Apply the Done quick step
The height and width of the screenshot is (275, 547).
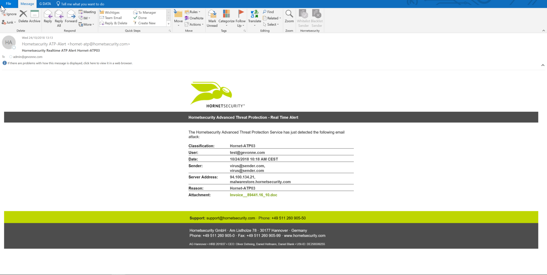point(140,18)
